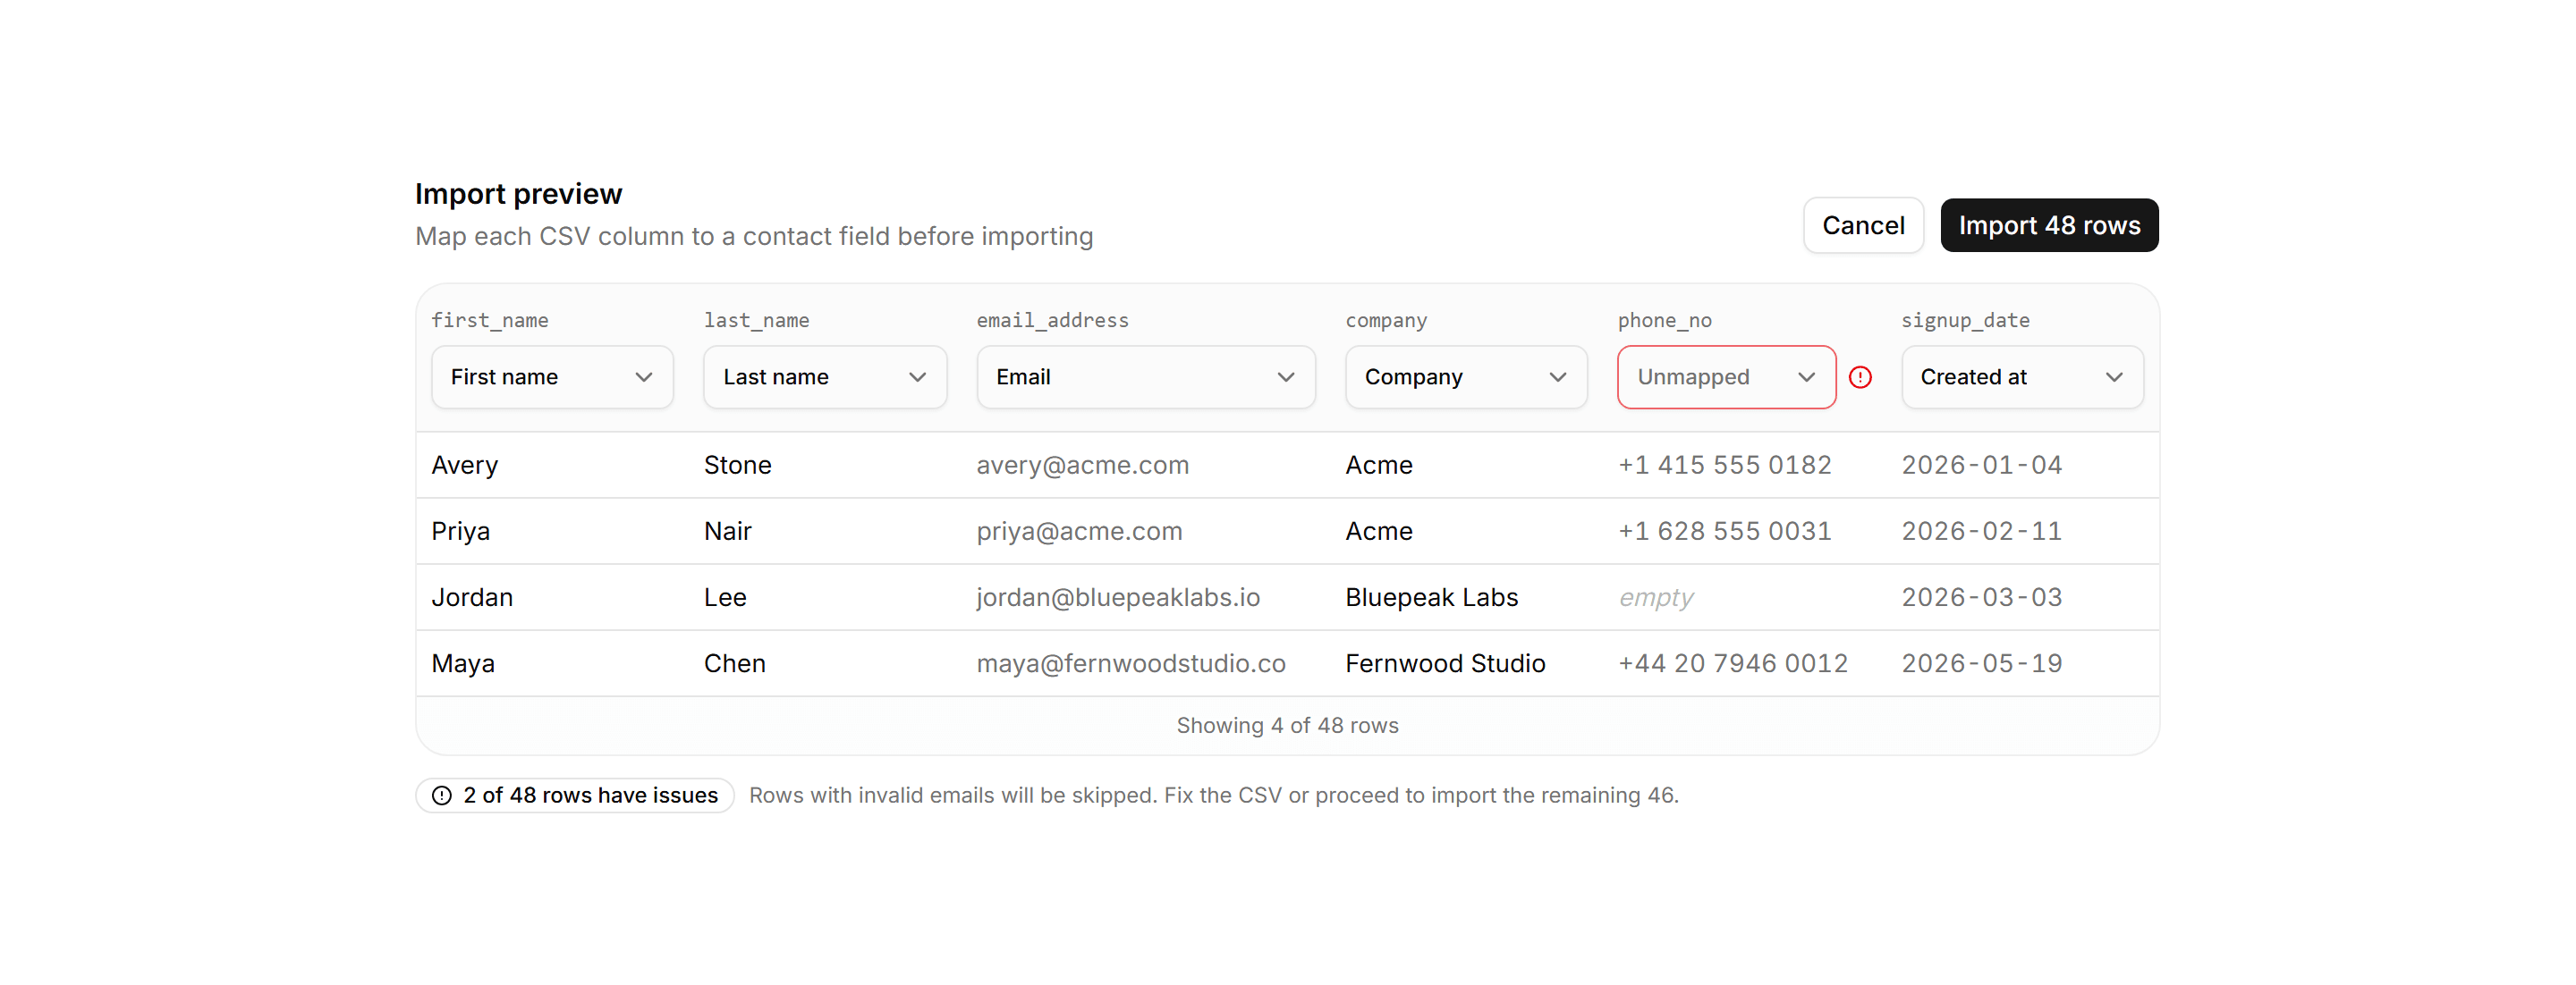Screen dimensions: 2576x985
Task: Open the Company mapping dropdown
Action: click(1466, 377)
